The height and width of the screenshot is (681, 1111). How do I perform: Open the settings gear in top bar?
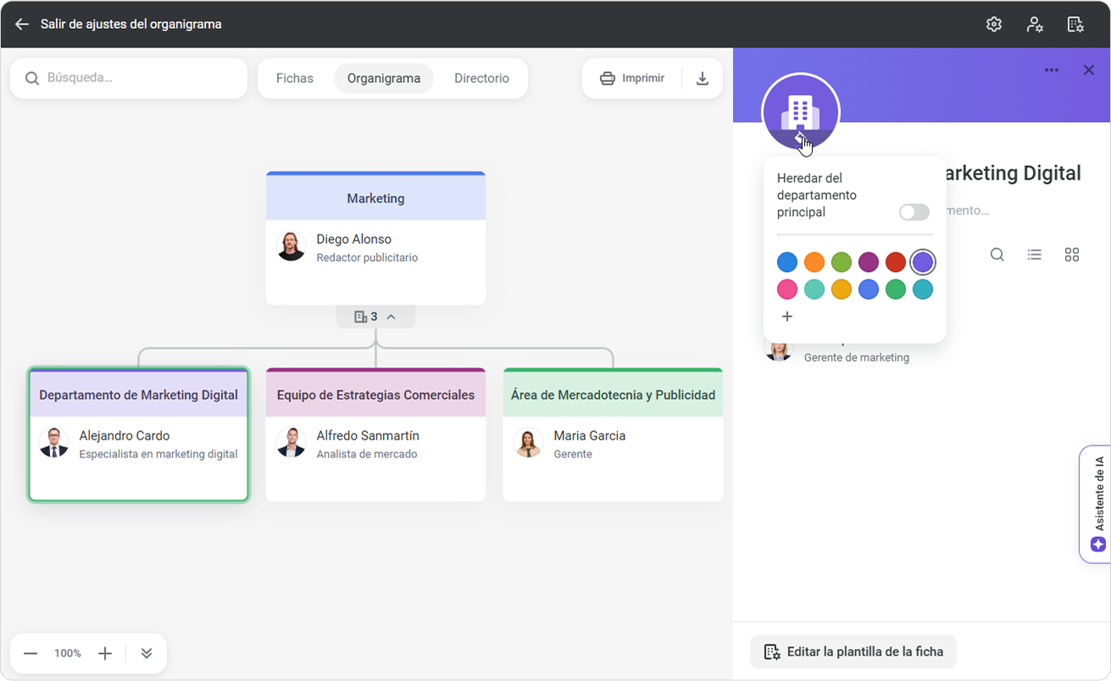(994, 25)
